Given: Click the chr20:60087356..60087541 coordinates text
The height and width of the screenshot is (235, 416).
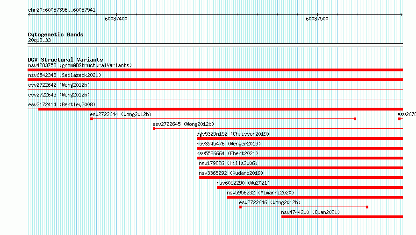Looking at the screenshot, I should point(62,10).
